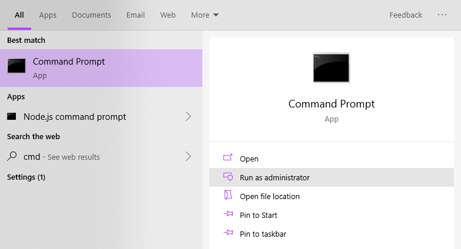Click the search magnifier icon beside cmd
This screenshot has height=249, width=461.
pos(12,157)
